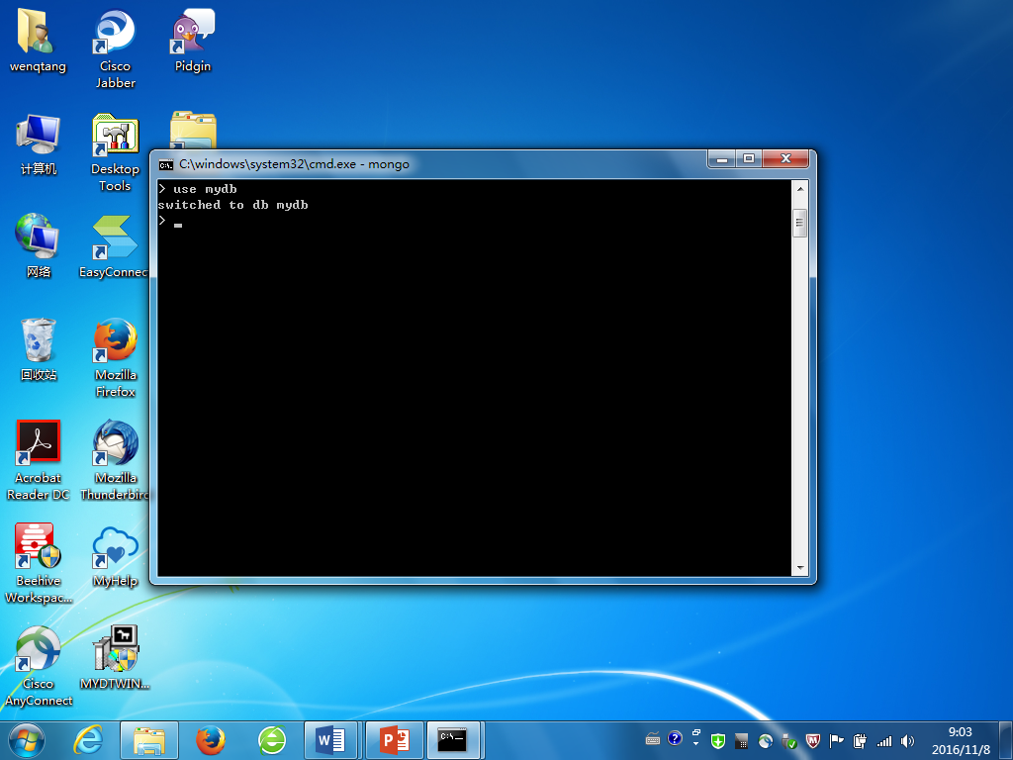The image size is (1013, 760).
Task: Open the volume speaker tray icon
Action: coord(907,741)
